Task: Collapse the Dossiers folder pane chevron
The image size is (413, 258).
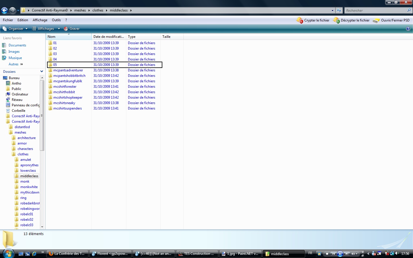Action: 42,72
